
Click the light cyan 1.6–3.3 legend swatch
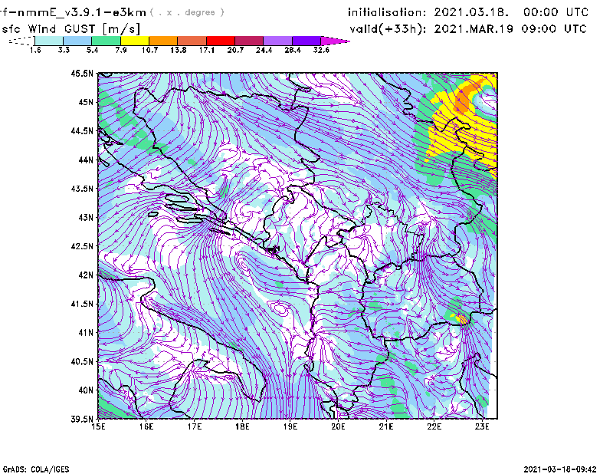[49, 41]
